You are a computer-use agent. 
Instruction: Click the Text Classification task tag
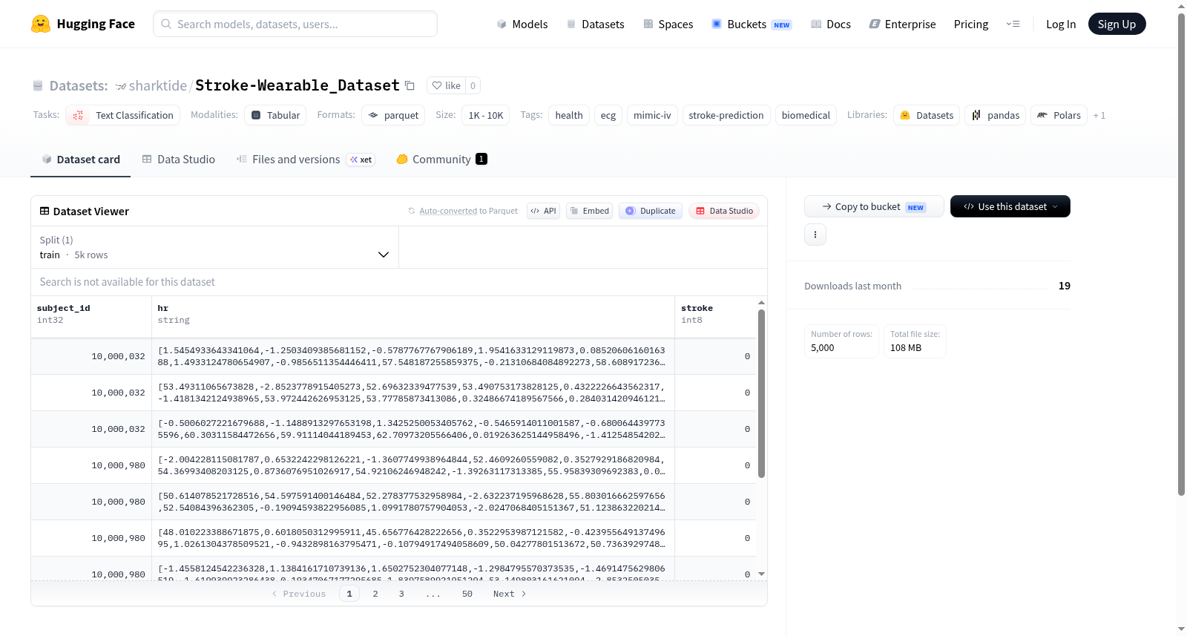(124, 115)
